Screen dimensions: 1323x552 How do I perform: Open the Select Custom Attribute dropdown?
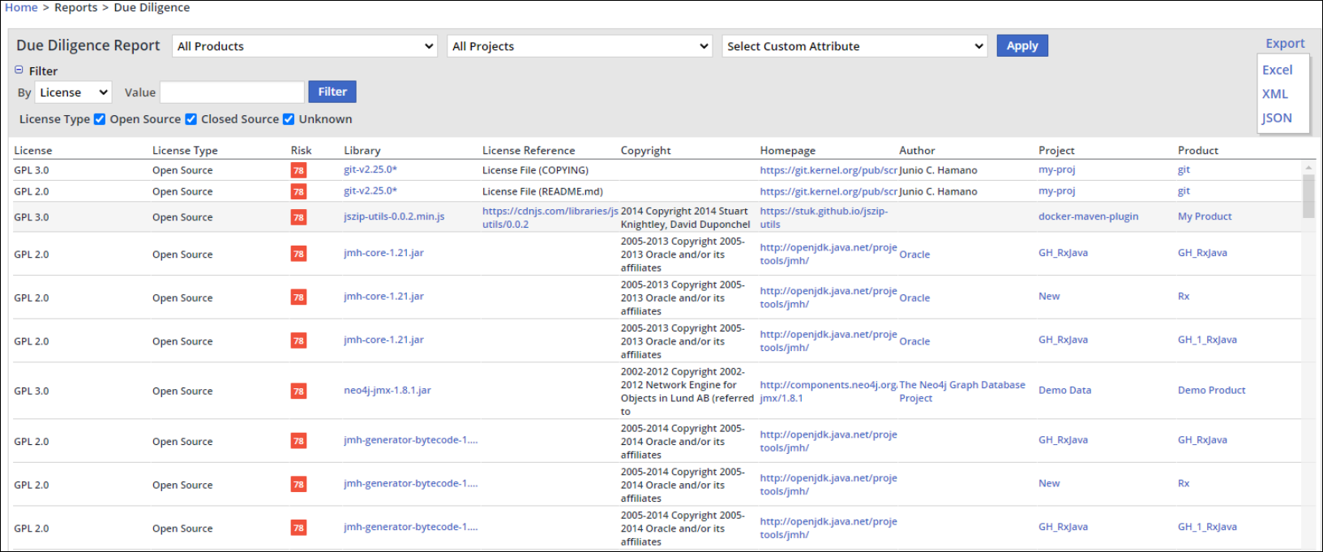(854, 46)
